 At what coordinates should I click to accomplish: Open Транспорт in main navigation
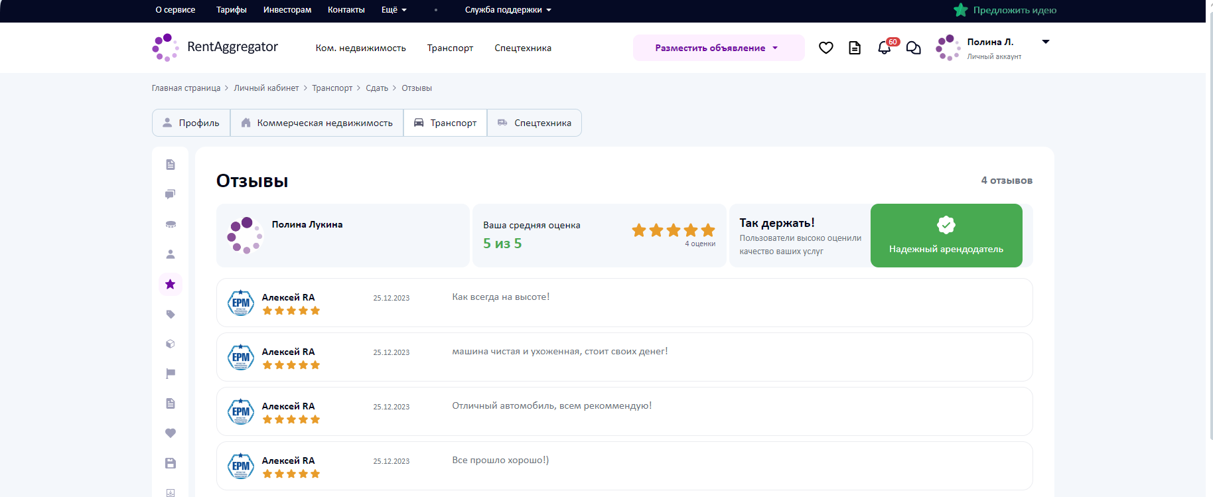click(x=450, y=48)
